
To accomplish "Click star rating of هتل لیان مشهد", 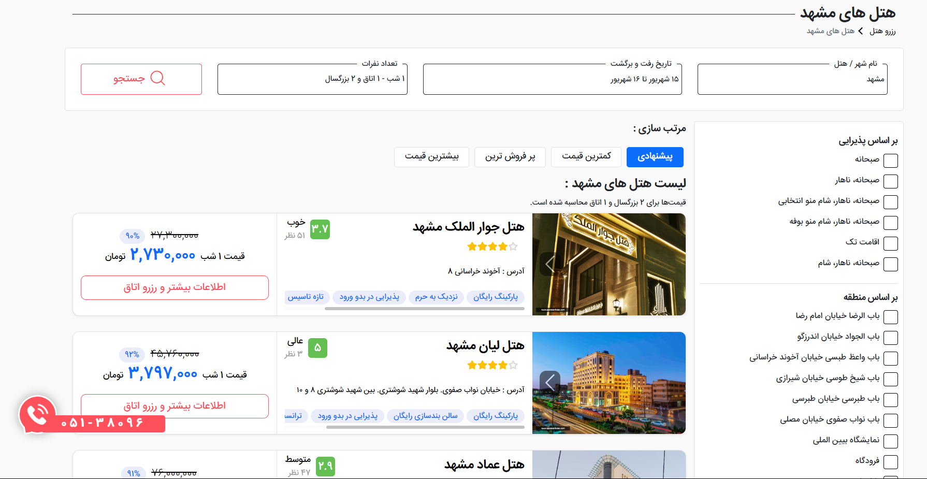I will pos(492,365).
